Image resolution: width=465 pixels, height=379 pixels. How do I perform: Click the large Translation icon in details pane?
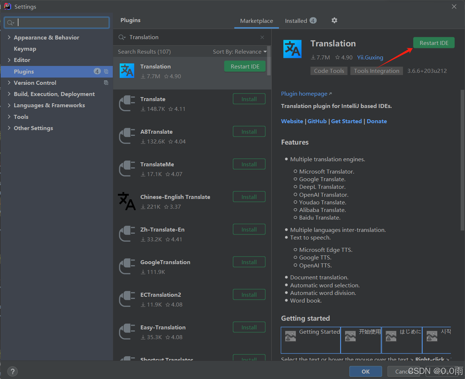coord(292,49)
